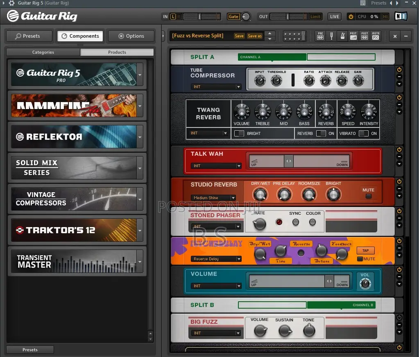The height and width of the screenshot is (357, 419).
Task: Power off the Studio Reverb module
Action: [399, 181]
